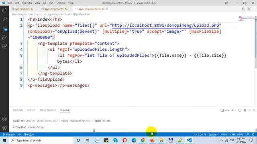Select the Terminal panel tab
This screenshot has height=144, width=257.
click(x=65, y=110)
